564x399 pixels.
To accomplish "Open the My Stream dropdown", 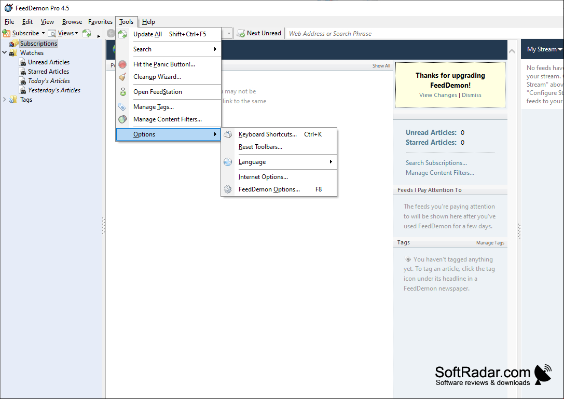I will pos(545,49).
